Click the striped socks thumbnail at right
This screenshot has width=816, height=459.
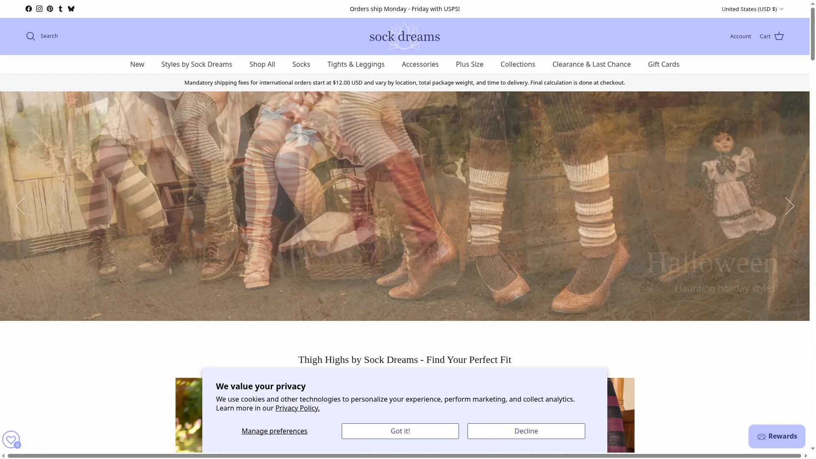tap(621, 415)
